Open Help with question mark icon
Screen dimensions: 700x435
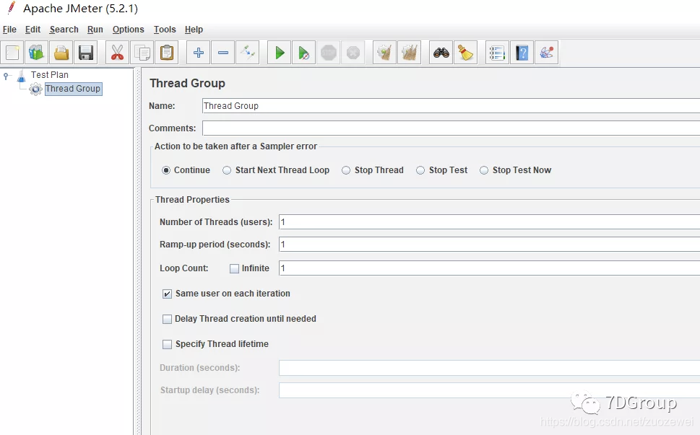tap(522, 53)
